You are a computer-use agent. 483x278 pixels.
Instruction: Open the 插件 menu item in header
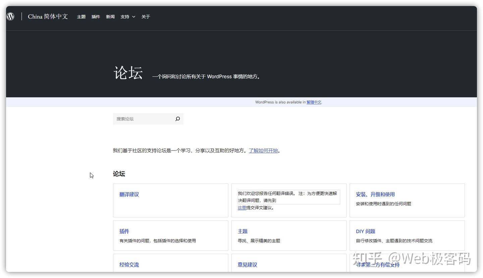click(x=96, y=17)
